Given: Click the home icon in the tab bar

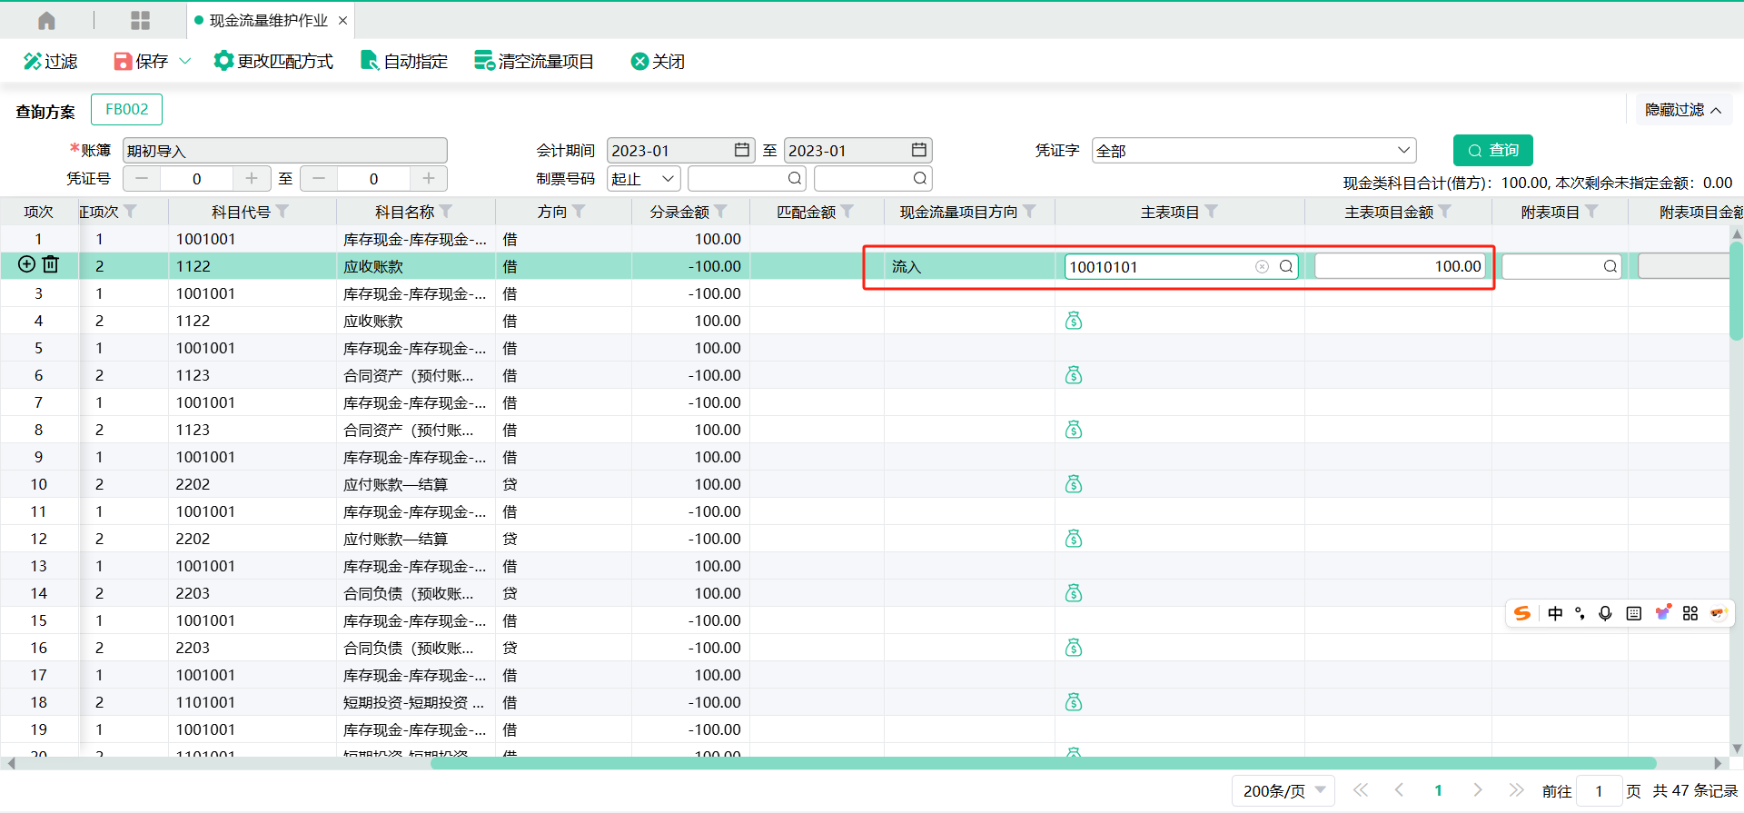Looking at the screenshot, I should tap(46, 20).
